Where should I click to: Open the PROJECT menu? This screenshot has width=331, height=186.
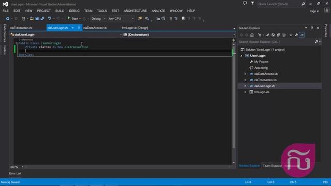pos(44,11)
